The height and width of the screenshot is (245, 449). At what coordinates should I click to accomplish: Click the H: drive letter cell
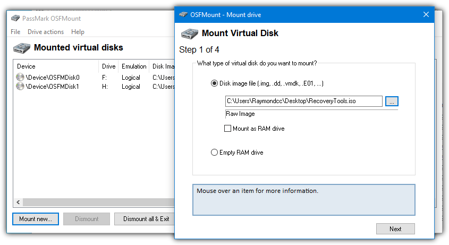(x=105, y=86)
